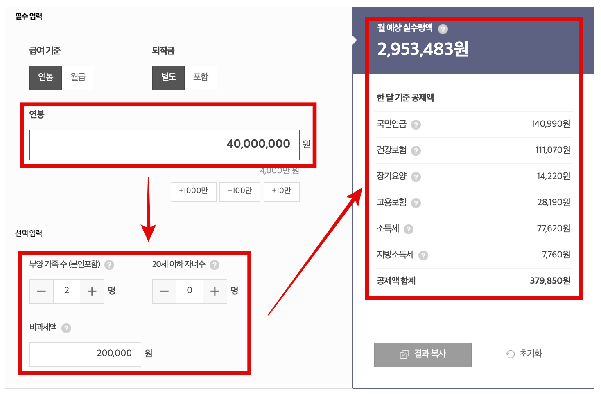The height and width of the screenshot is (394, 601).
Task: Select 포함 for severance pay
Action: coord(201,78)
